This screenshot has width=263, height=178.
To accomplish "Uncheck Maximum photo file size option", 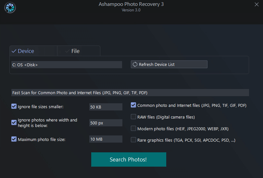I will [14, 139].
